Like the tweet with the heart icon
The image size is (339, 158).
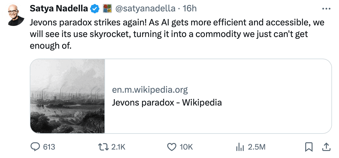pos(172,147)
